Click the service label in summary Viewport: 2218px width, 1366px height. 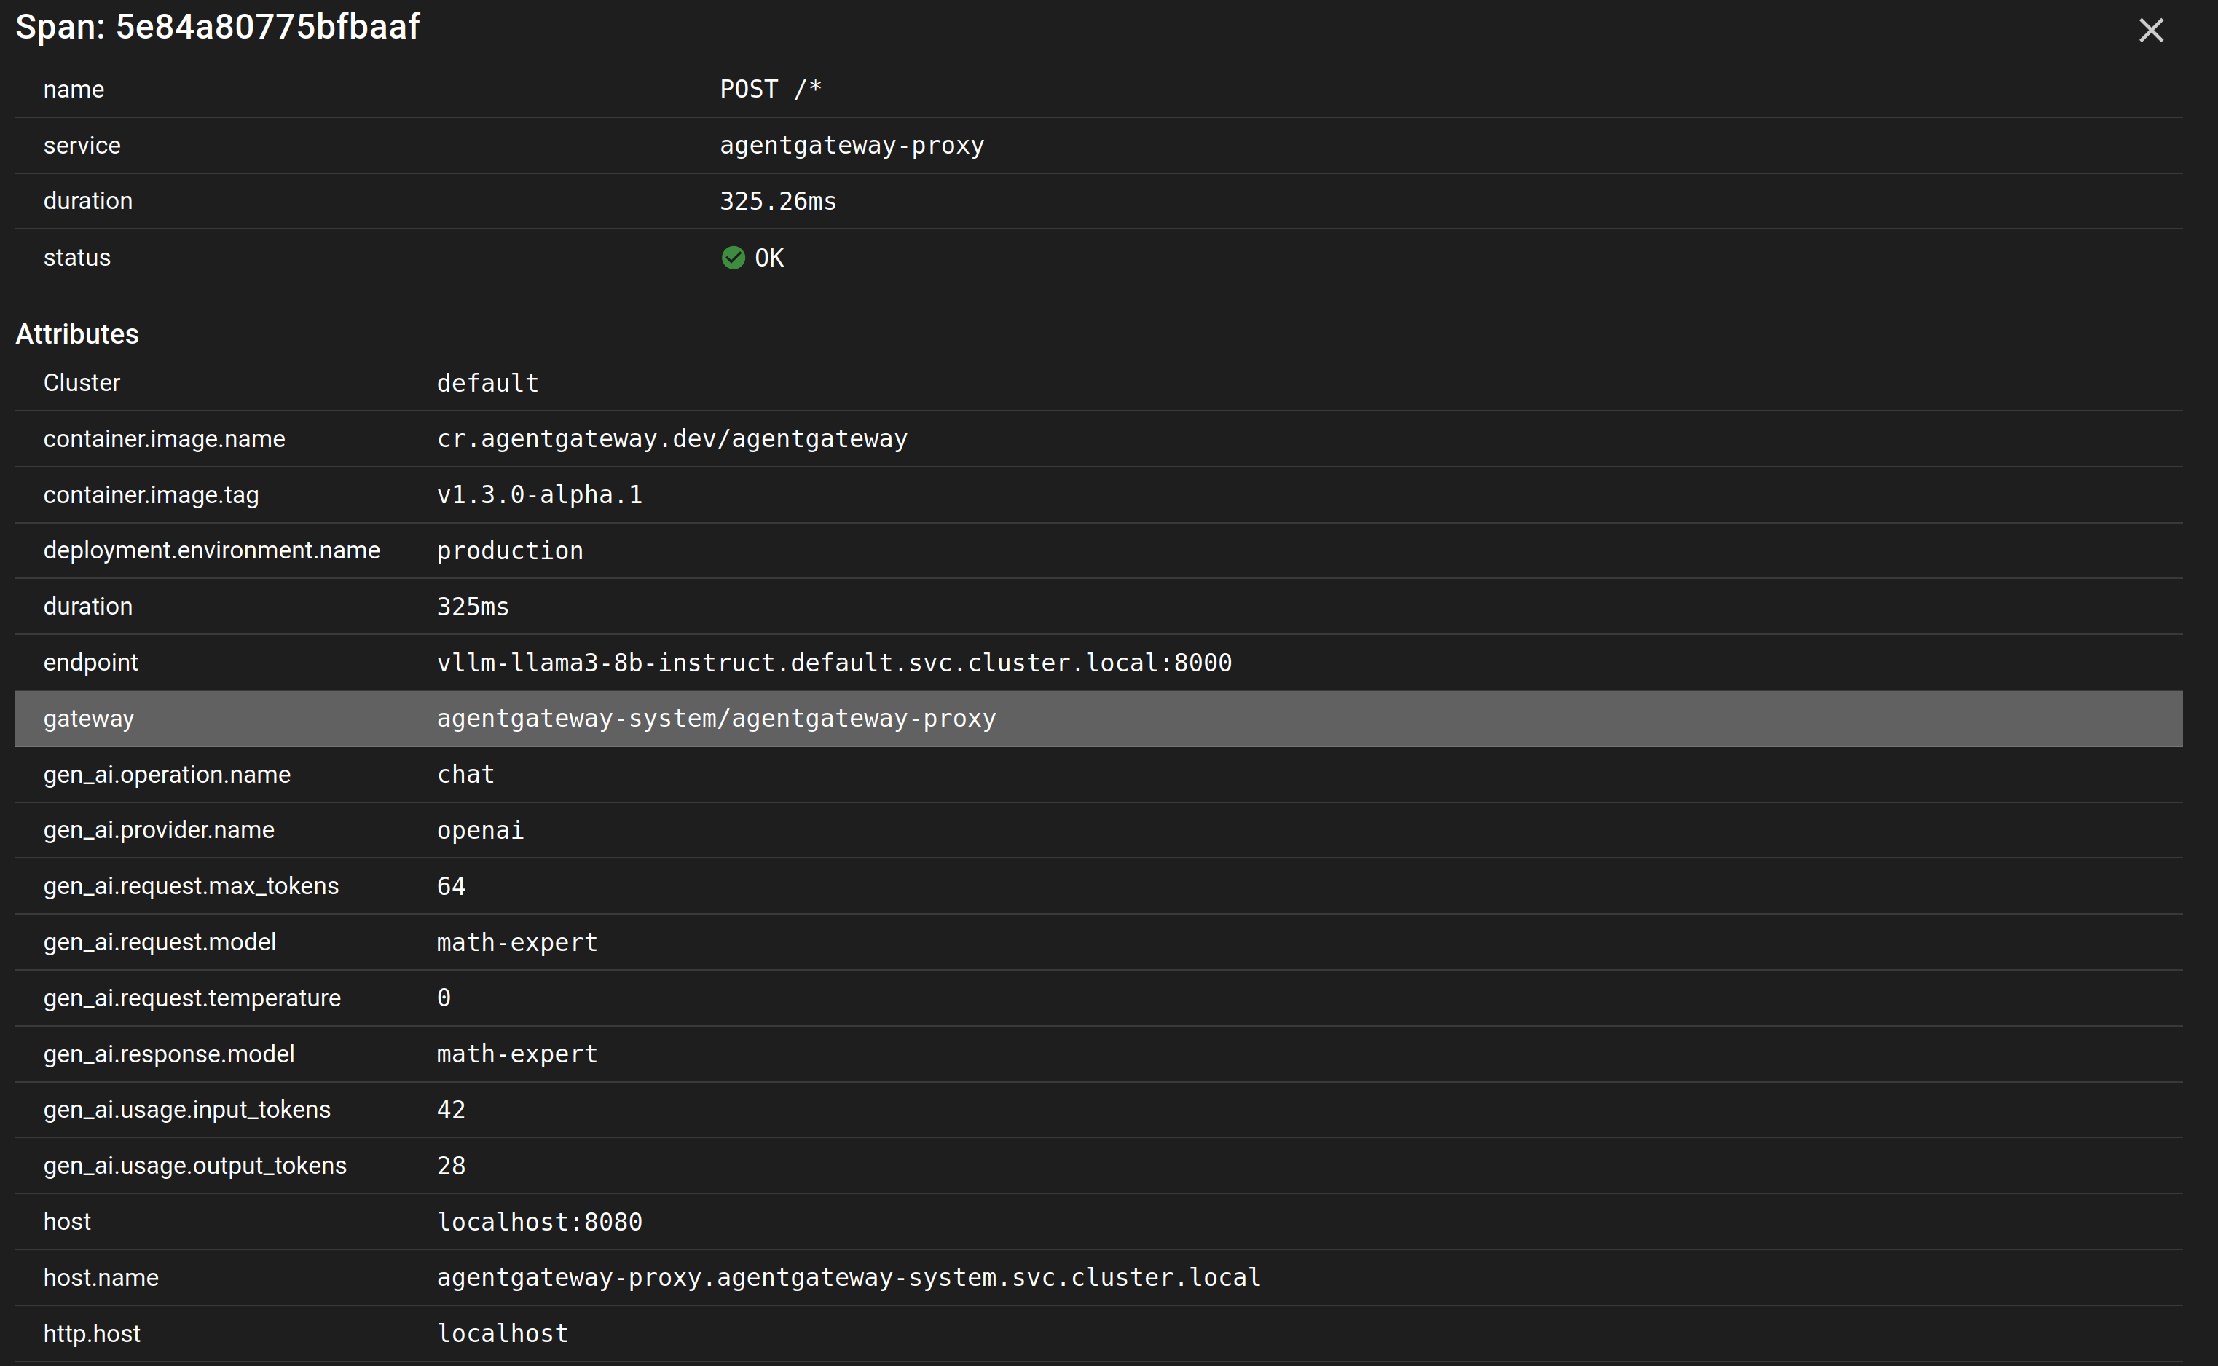click(x=82, y=146)
